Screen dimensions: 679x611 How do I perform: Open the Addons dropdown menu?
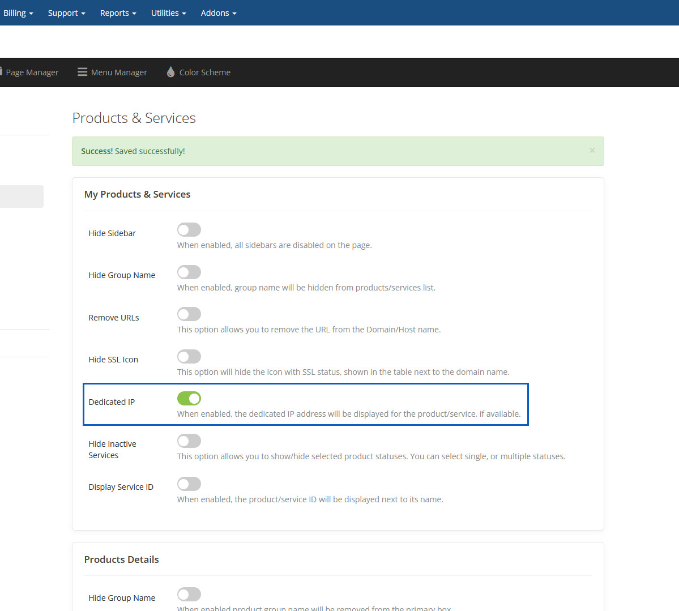(218, 13)
